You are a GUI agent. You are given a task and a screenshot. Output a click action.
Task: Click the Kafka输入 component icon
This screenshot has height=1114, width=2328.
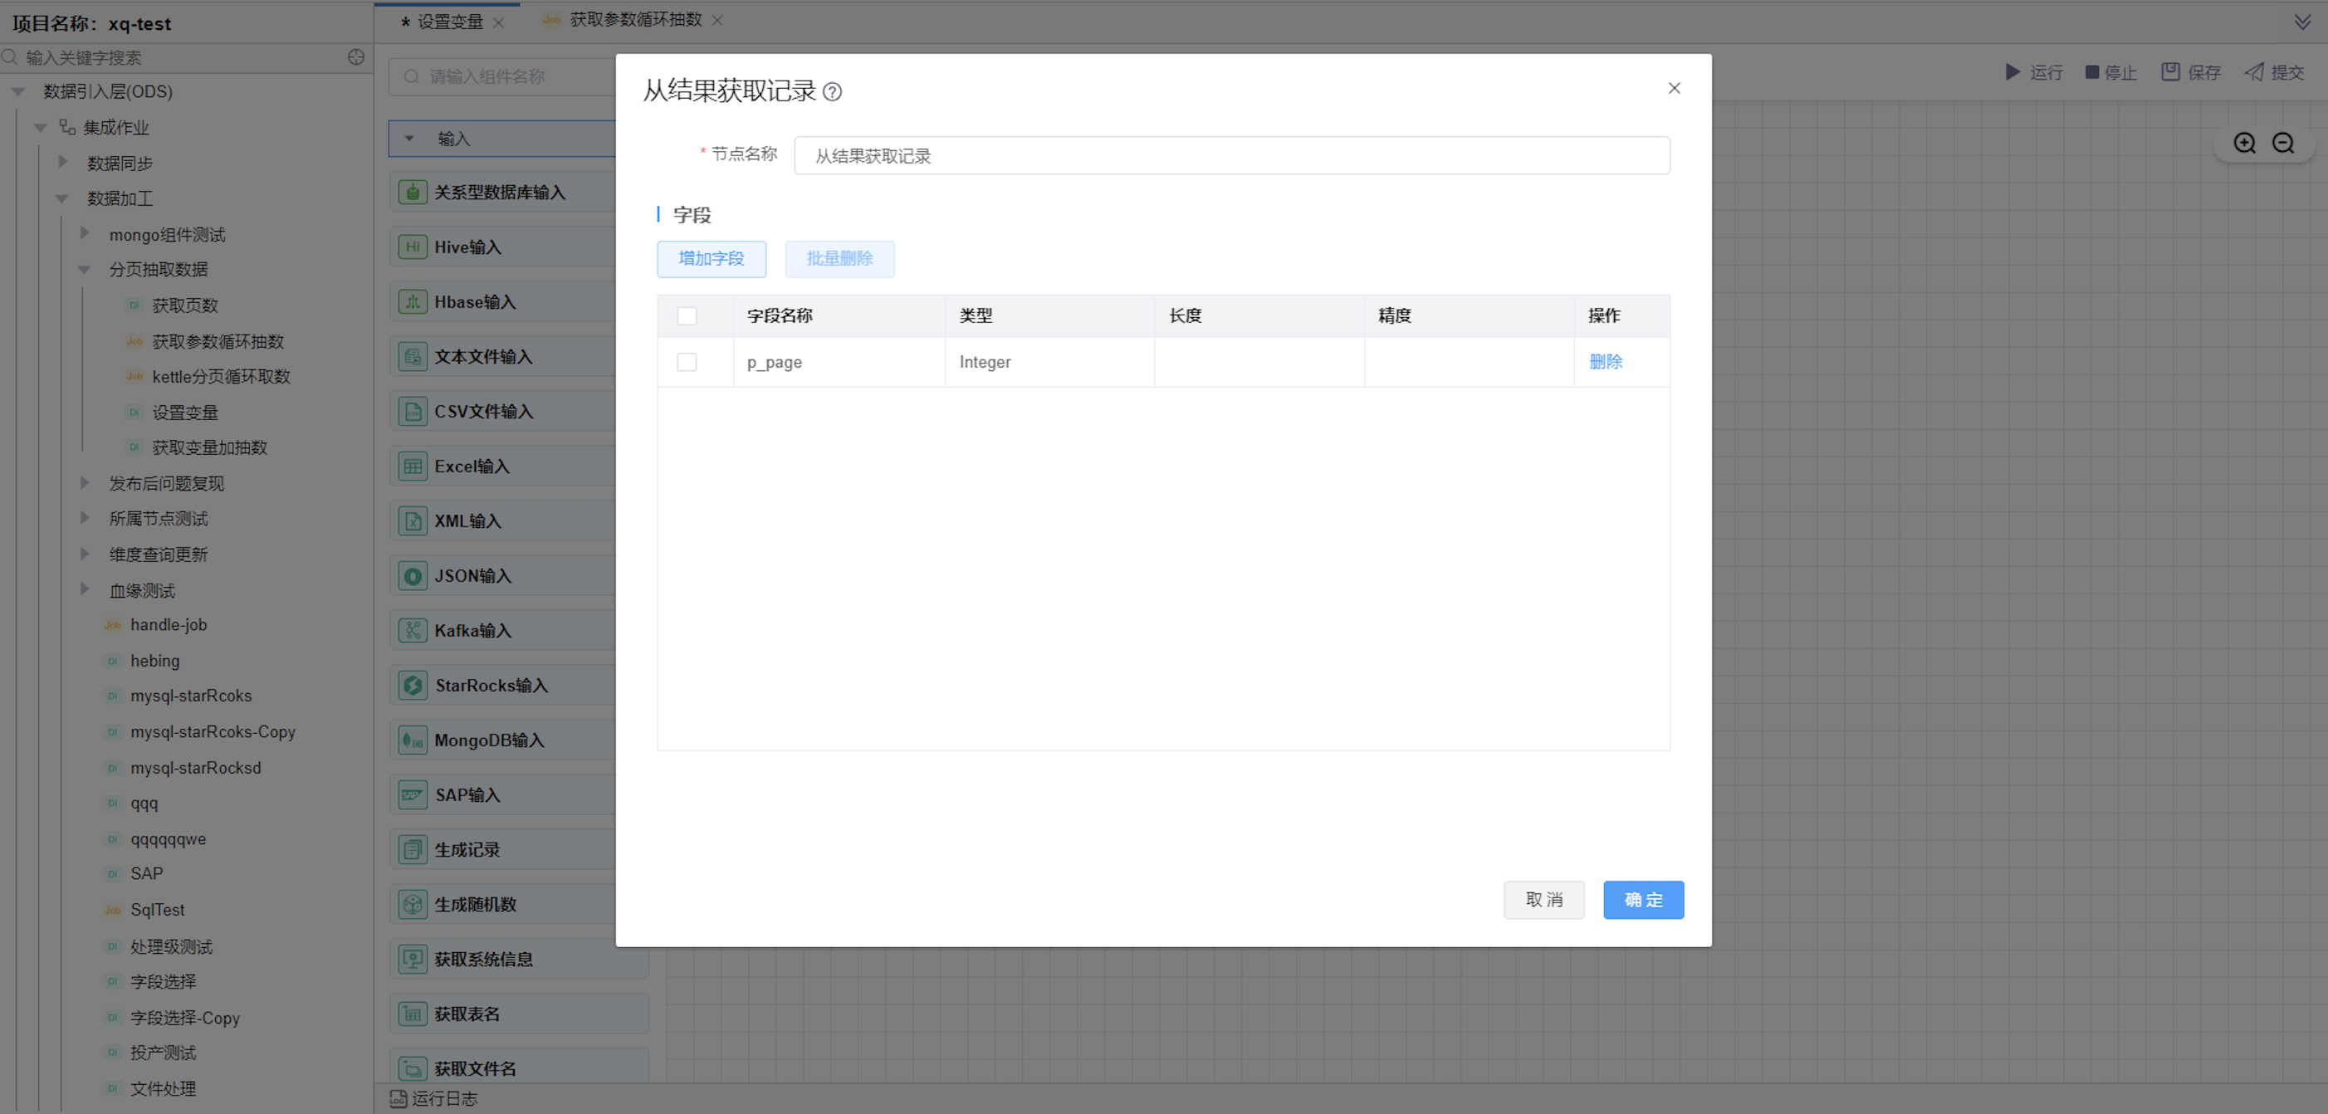(412, 630)
